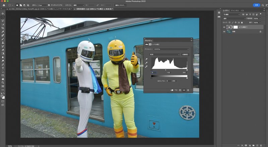This screenshot has width=268, height=147.
Task: Pick the gray point eyedropper in Properties
Action: [146, 63]
